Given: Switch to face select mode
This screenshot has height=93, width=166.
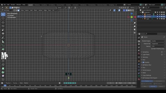Looking at the screenshot, I should pyautogui.click(x=18, y=10).
